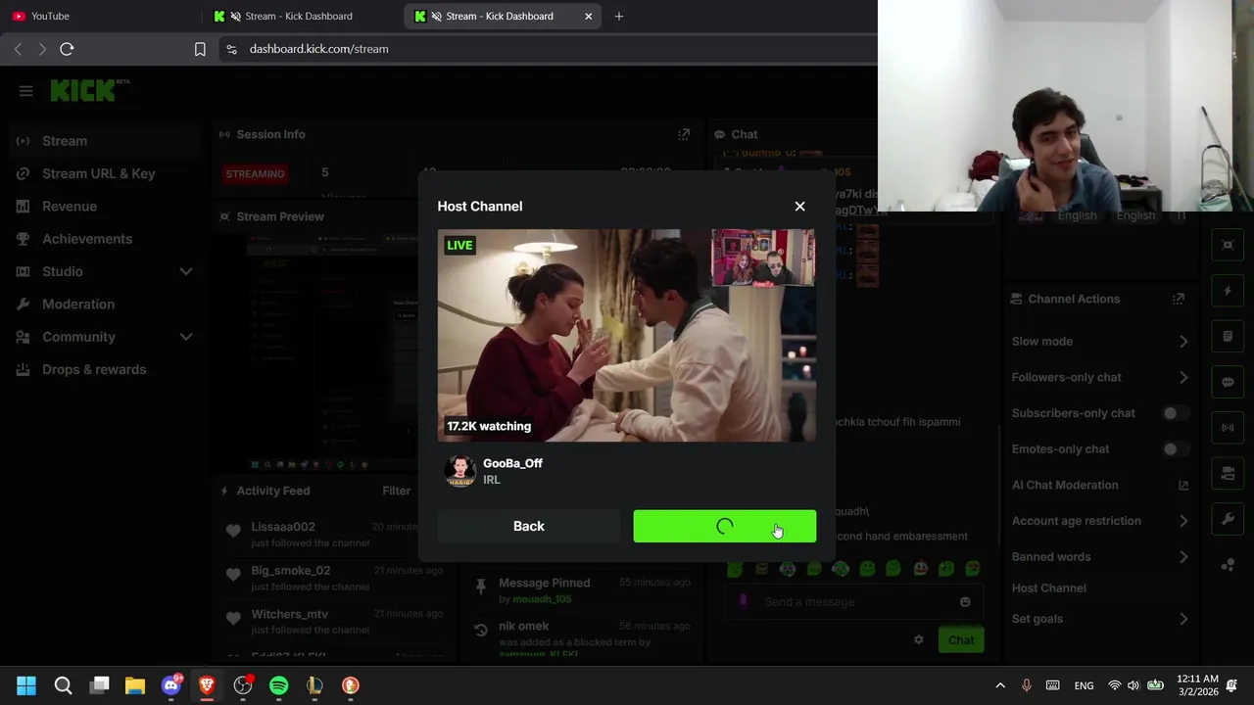Click Witchers_mtv follow entry in Activity Feed
The width and height of the screenshot is (1254, 705).
tap(333, 622)
